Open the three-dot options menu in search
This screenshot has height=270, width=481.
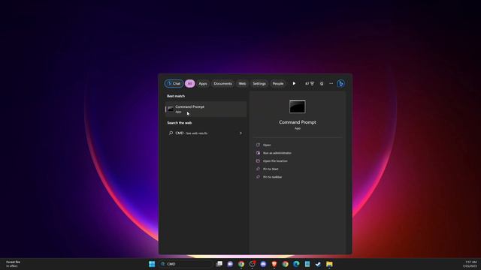pos(331,83)
